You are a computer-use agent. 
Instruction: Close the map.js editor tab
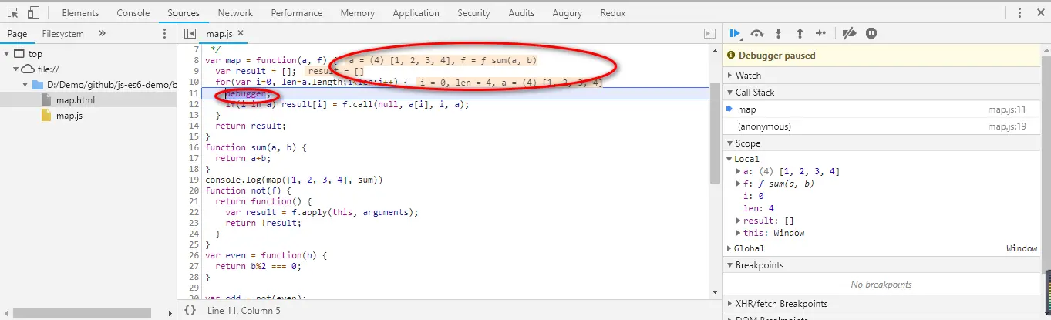240,33
